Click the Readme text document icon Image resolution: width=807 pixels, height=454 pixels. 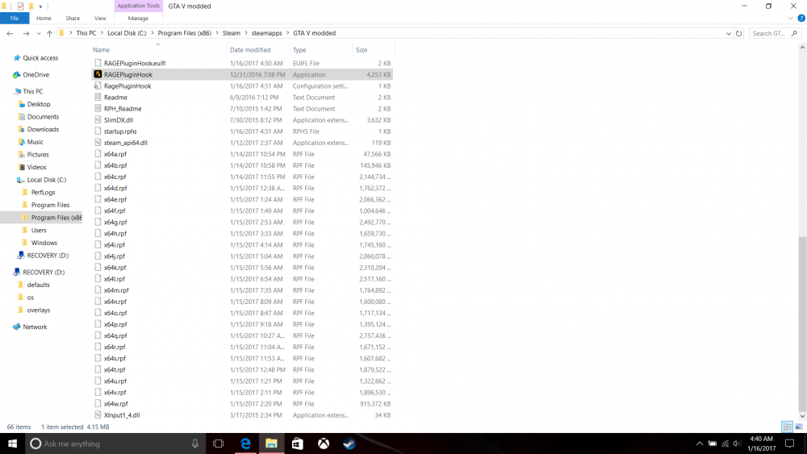click(98, 98)
